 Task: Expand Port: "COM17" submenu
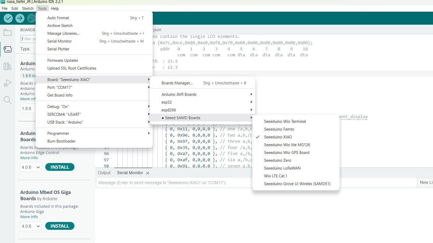pyautogui.click(x=94, y=87)
